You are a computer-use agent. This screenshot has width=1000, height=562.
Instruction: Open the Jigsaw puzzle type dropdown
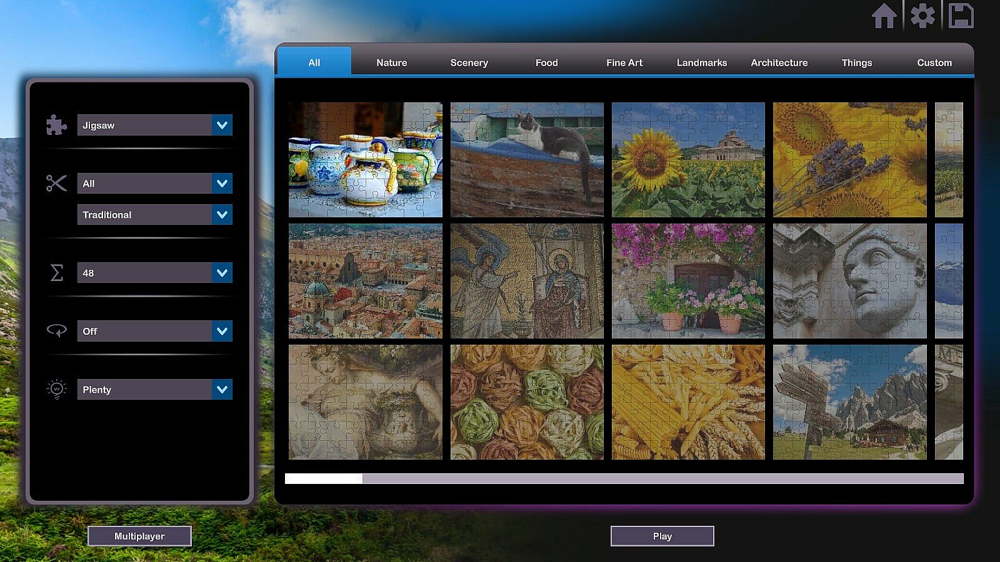click(x=155, y=125)
